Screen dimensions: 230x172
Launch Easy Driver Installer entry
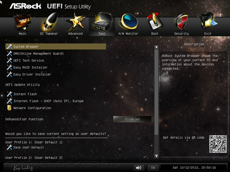point(32,74)
